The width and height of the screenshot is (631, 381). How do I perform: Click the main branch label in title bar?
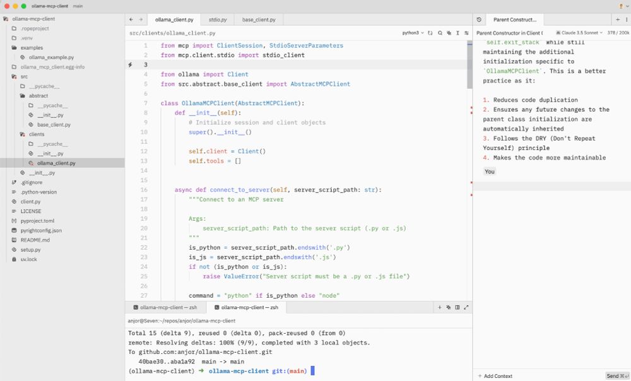pos(78,6)
